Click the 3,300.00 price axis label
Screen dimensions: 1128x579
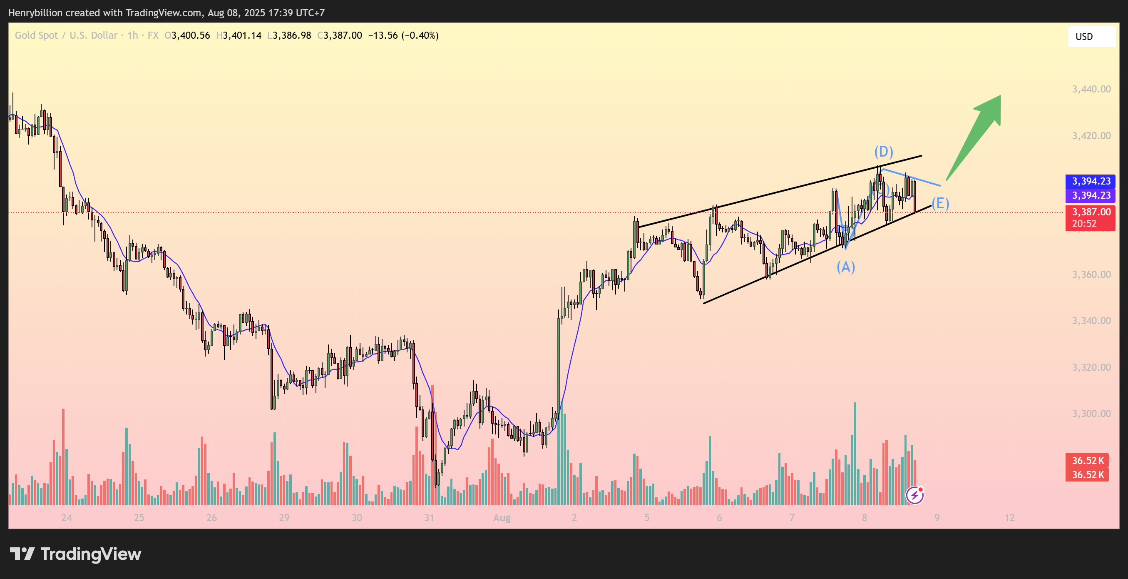coord(1091,414)
